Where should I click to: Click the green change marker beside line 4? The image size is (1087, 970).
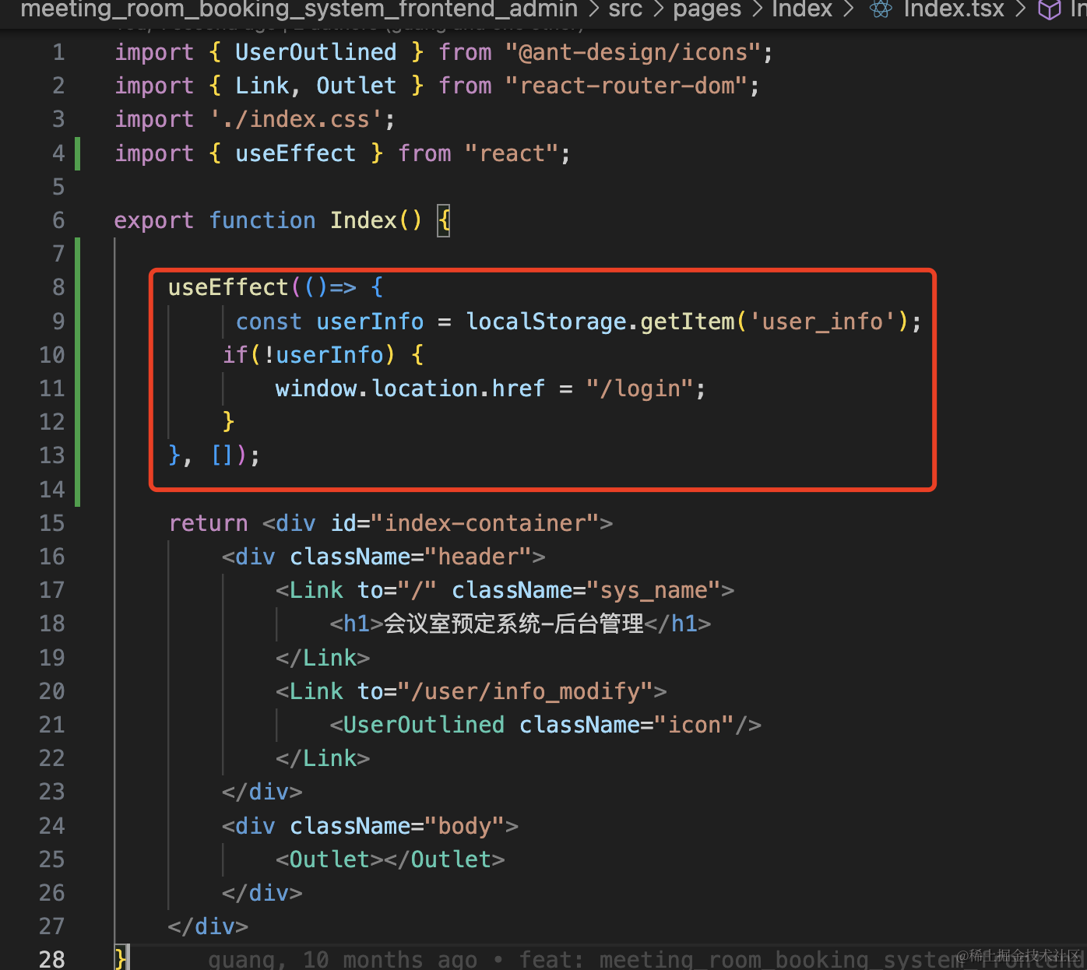(x=77, y=153)
